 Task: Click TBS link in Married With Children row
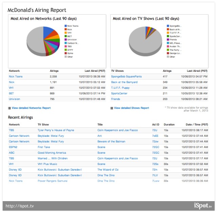coord(11,158)
